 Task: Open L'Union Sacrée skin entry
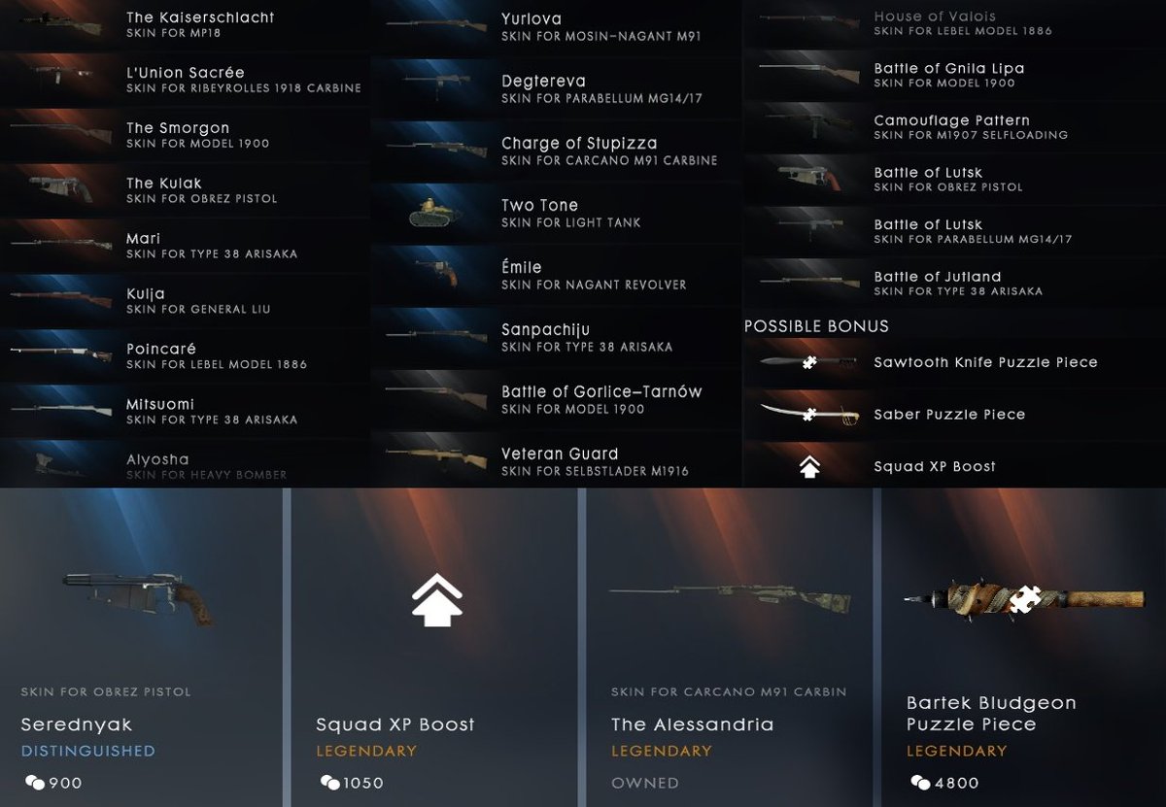185,80
